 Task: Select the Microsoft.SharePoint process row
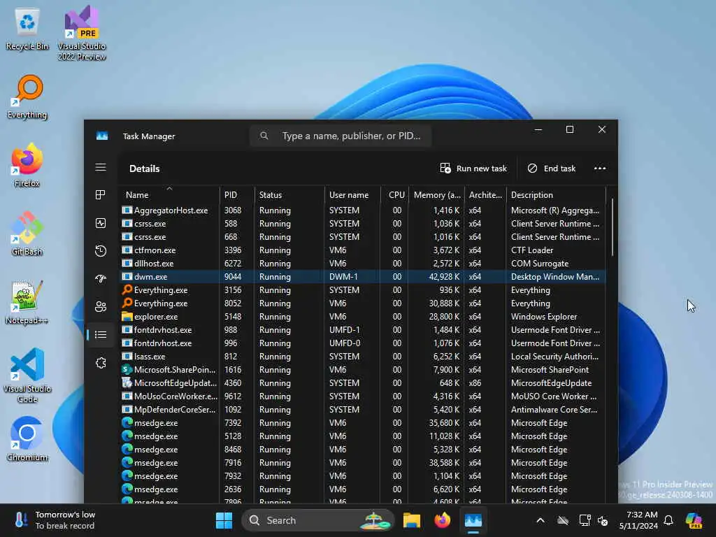(363, 369)
